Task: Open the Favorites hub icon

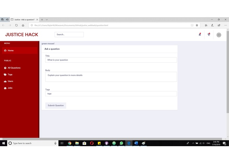Action: pyautogui.click(x=206, y=25)
